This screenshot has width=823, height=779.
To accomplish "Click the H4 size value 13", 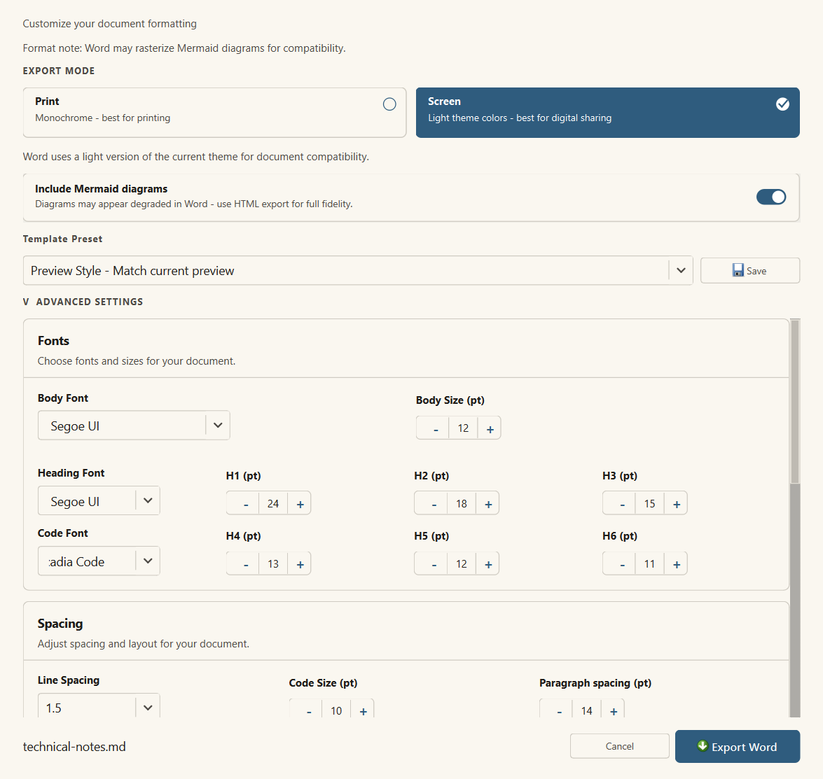I will 273,564.
